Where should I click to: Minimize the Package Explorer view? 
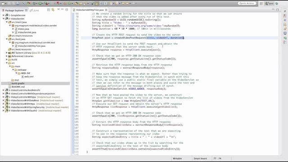click(63, 9)
